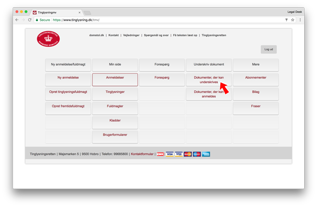Click the Legal Desk profile label
Image resolution: width=317 pixels, height=207 pixels.
click(x=295, y=12)
